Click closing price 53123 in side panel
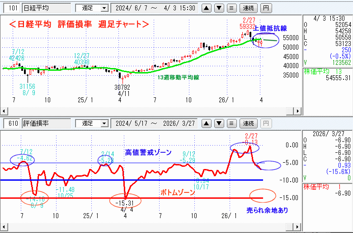353x233 pixels. pos(343,44)
